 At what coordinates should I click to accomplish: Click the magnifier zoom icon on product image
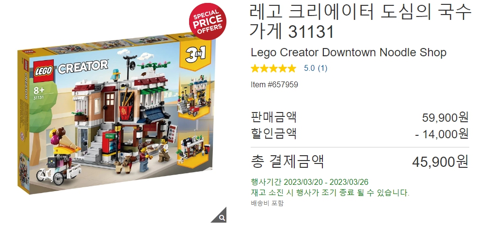(221, 217)
